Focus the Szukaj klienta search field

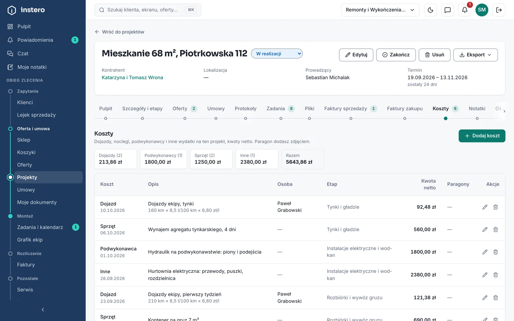[x=148, y=10]
